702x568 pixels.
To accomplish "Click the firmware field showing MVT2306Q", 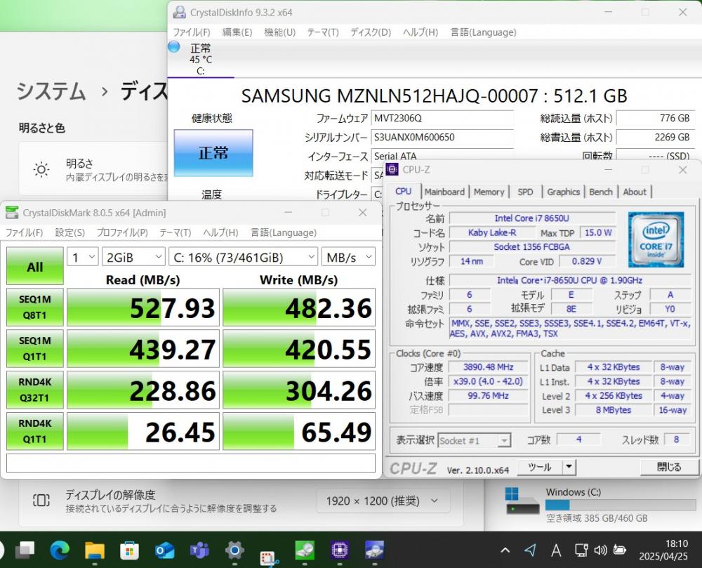I will click(x=442, y=118).
